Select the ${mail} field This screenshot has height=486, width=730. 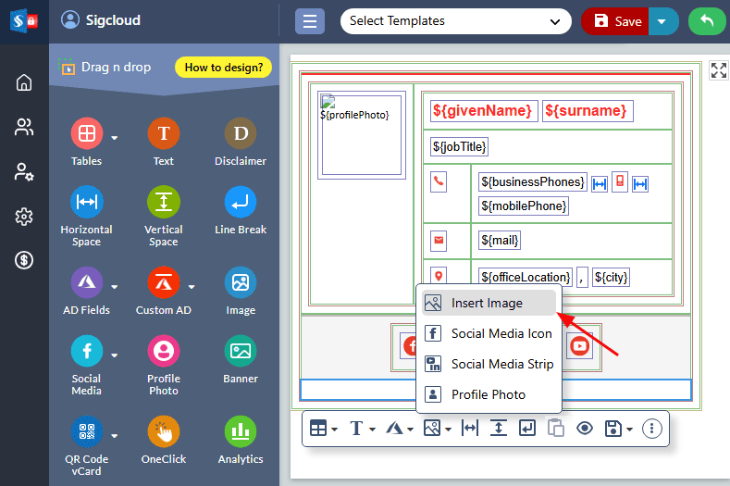pyautogui.click(x=500, y=241)
